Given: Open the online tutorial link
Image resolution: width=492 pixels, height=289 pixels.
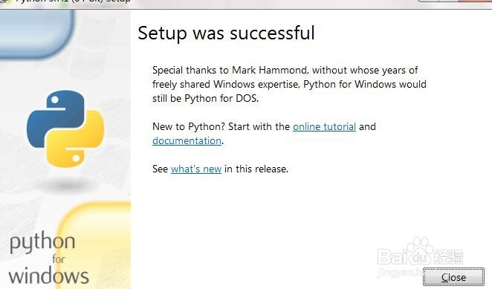Looking at the screenshot, I should (x=324, y=126).
